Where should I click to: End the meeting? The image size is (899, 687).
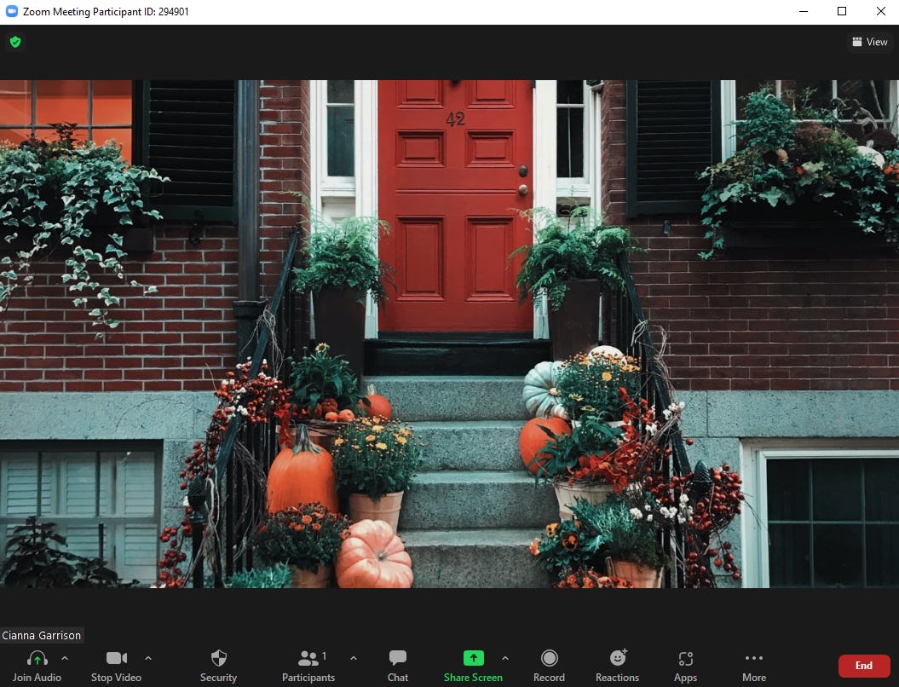click(x=863, y=666)
